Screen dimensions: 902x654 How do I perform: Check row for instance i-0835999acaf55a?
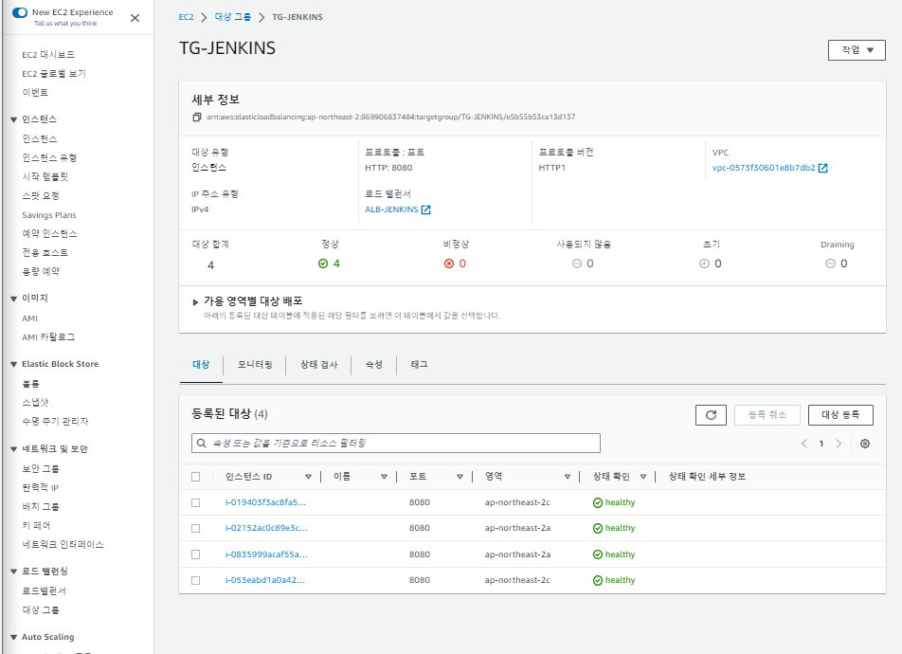tap(195, 554)
